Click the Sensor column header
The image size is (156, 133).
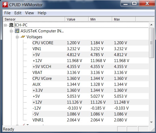click(x=34, y=19)
